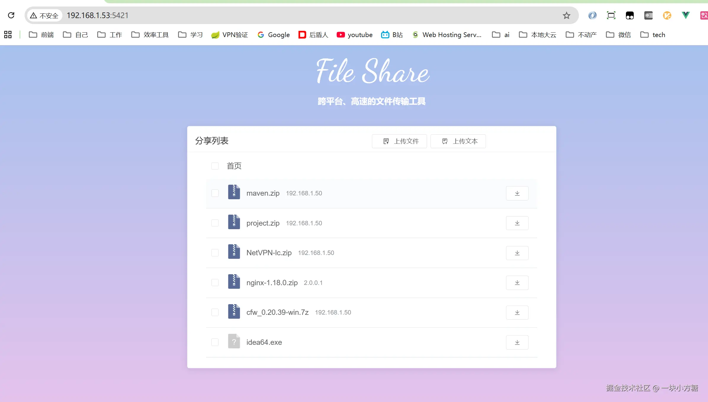This screenshot has height=402, width=708.
Task: Download NetVPN-lc.zip using the download icon
Action: 517,253
